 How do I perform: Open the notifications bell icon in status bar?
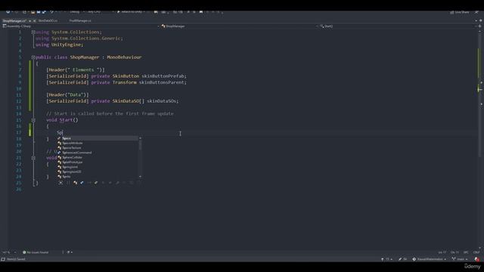477,259
